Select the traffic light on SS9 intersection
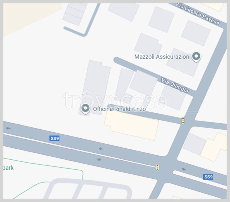The width and height of the screenshot is (230, 202). pyautogui.click(x=157, y=167)
